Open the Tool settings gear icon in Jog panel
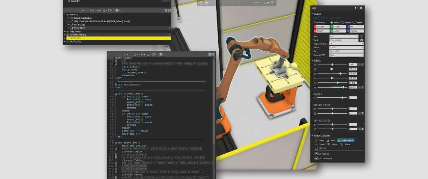The width and height of the screenshot is (428, 179). [x=362, y=40]
